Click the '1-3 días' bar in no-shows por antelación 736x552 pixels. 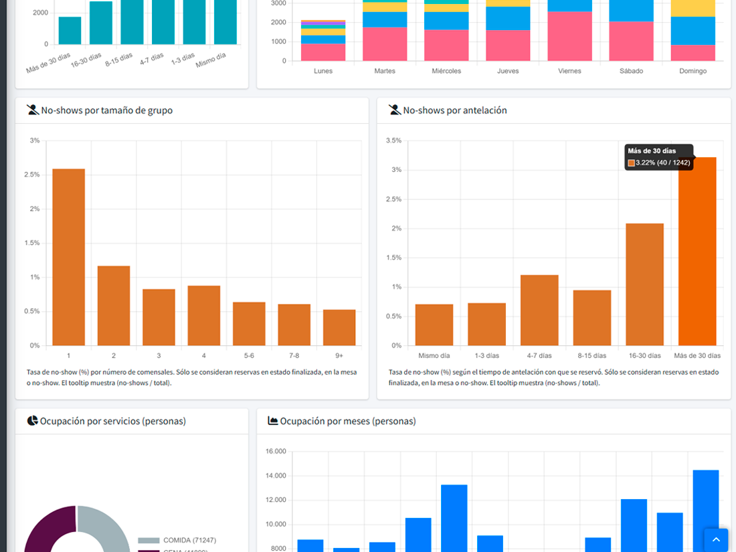pyautogui.click(x=486, y=325)
